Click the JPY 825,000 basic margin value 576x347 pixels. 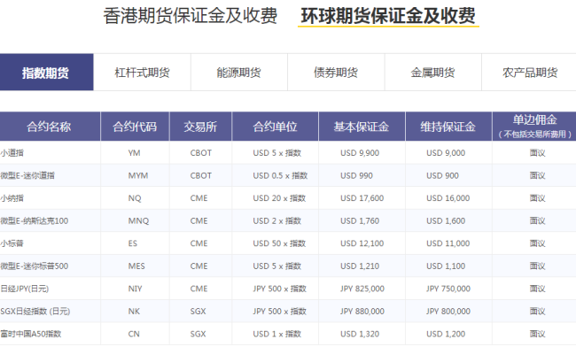pyautogui.click(x=362, y=289)
